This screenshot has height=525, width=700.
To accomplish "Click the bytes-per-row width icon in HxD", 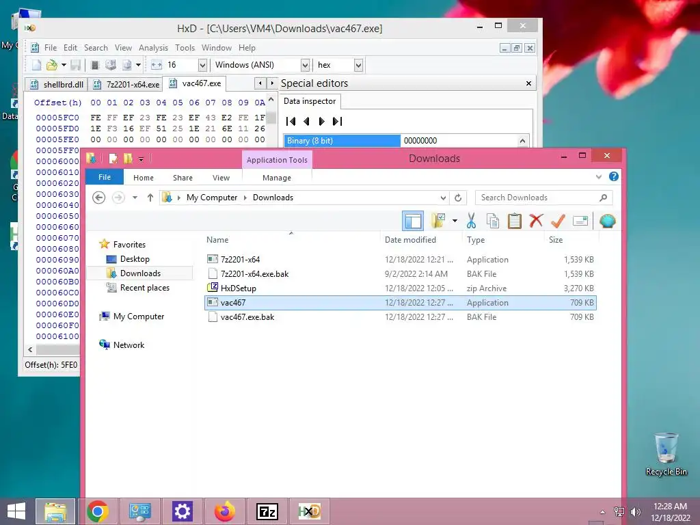I will 157,65.
